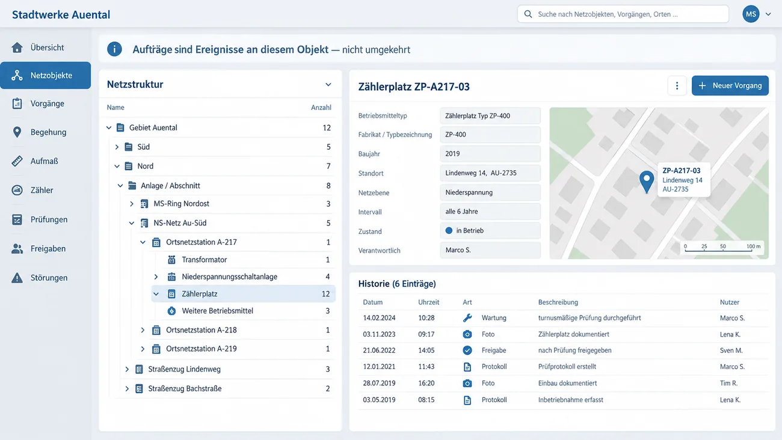The image size is (782, 440).
Task: Click the MS-Ring Nordost node icon
Action: click(144, 204)
